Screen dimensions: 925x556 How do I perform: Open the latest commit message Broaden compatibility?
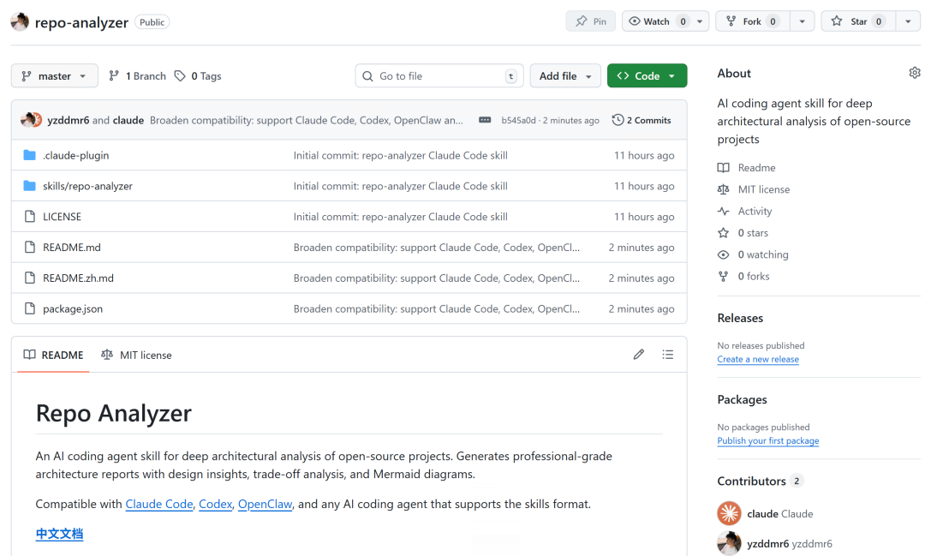click(x=307, y=120)
